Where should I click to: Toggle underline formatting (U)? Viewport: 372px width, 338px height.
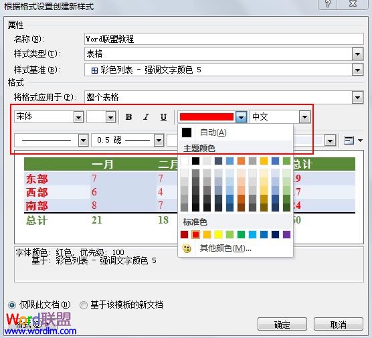163,116
